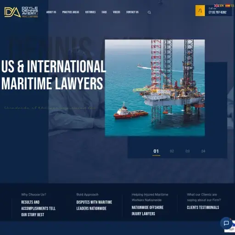235x235 pixels.
Task: Click the offshore oil rig image
Action: point(155,88)
